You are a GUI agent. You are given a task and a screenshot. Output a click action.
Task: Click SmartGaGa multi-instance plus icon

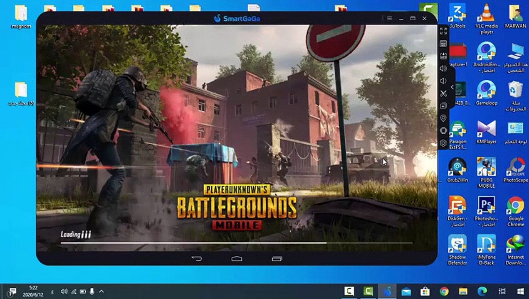pyautogui.click(x=443, y=106)
